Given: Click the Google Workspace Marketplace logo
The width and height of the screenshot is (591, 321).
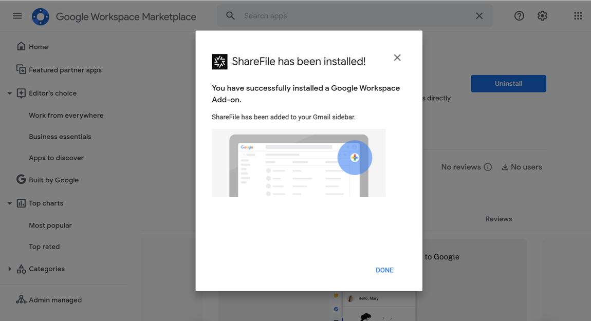Looking at the screenshot, I should 40,16.
